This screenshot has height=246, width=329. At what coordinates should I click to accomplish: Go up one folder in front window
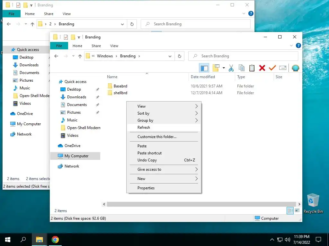(80, 56)
